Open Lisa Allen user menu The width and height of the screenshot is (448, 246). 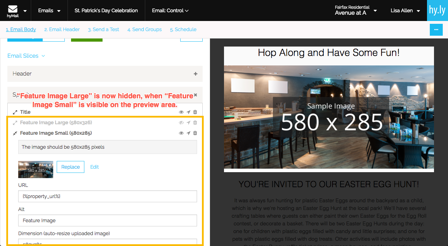(x=405, y=10)
